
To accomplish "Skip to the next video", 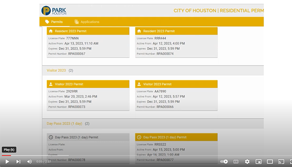I will click(18, 162).
